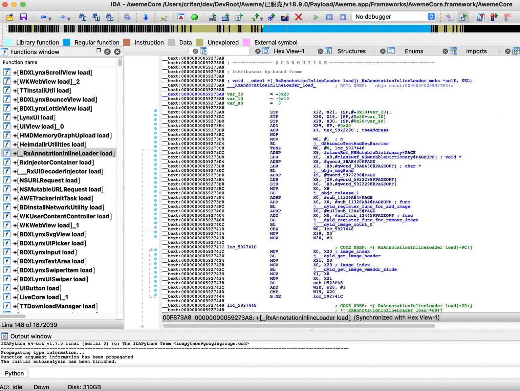
Task: Open the forward-navigation history dropdown arrow
Action: (69, 19)
